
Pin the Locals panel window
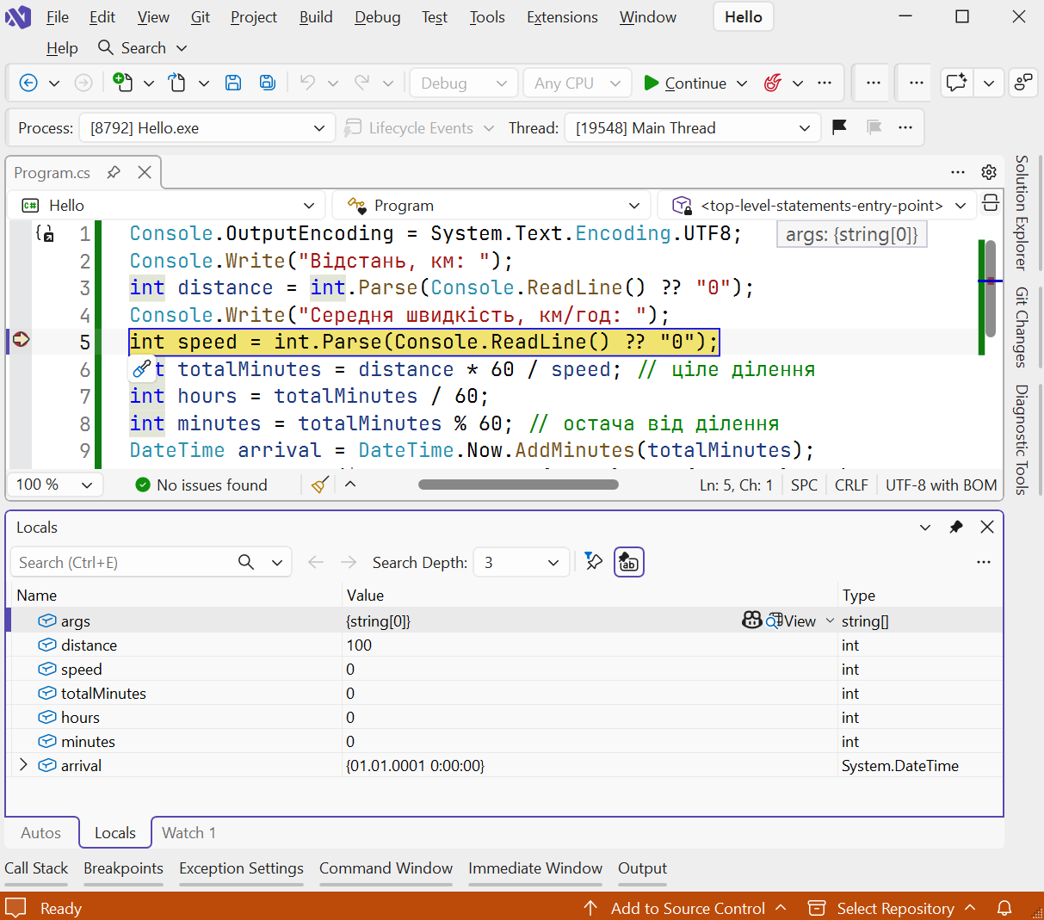(956, 527)
